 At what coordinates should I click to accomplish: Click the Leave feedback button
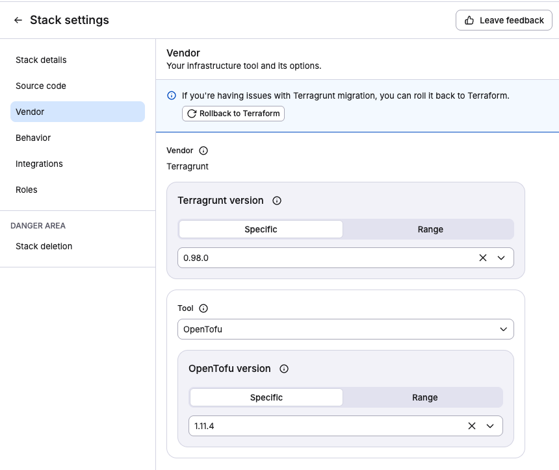[x=503, y=20]
